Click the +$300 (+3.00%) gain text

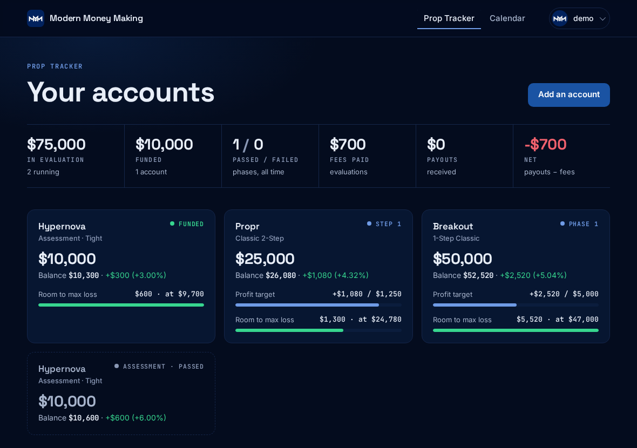click(135, 275)
